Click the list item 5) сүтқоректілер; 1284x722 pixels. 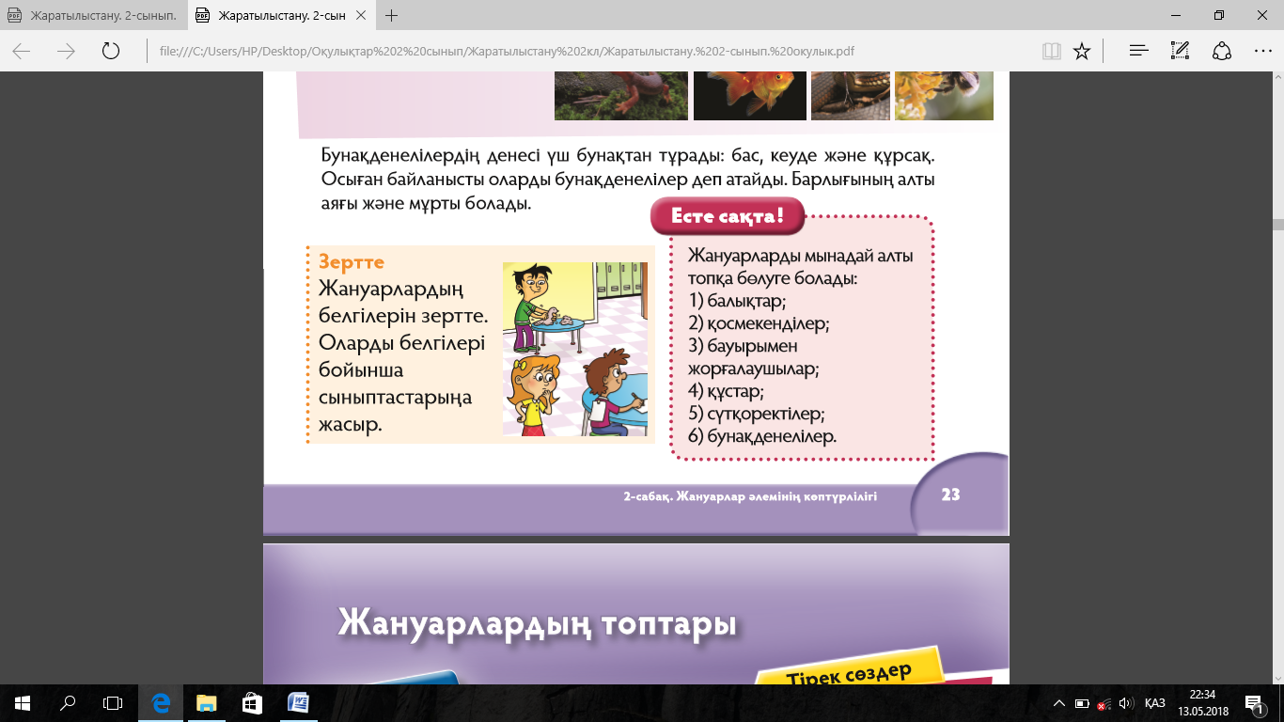[x=756, y=414]
